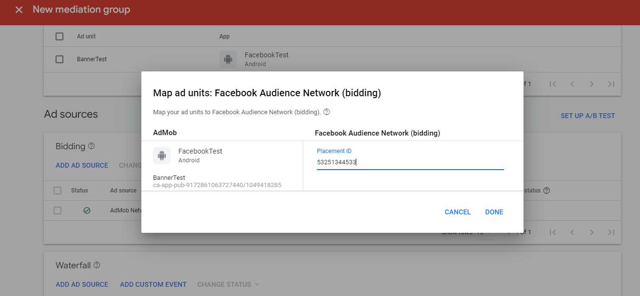Click the green status check for AdMob Network
This screenshot has height=296, width=640.
(87, 210)
